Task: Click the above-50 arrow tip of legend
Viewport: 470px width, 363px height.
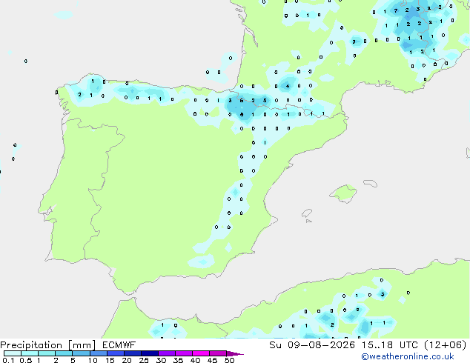Action: click(x=235, y=353)
